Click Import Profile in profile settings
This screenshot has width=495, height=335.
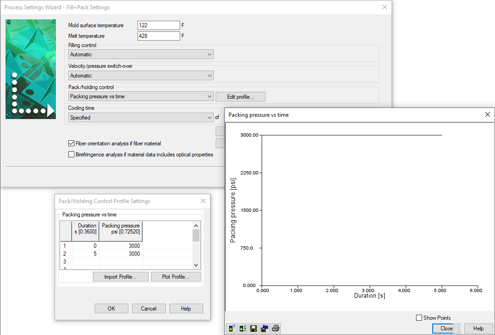pyautogui.click(x=121, y=276)
